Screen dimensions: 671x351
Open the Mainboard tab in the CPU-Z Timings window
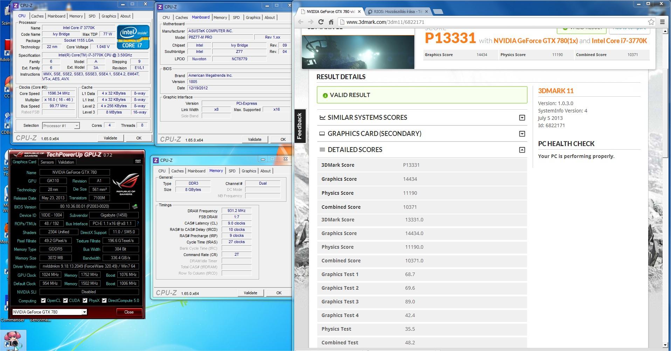(196, 171)
